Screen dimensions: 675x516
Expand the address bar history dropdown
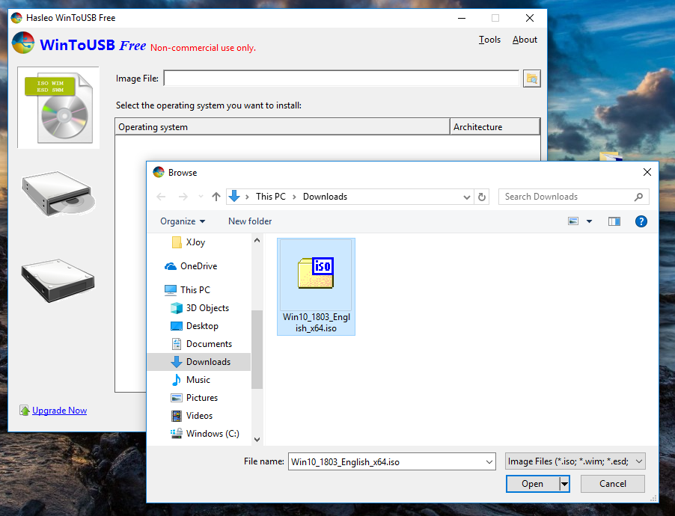tap(467, 197)
